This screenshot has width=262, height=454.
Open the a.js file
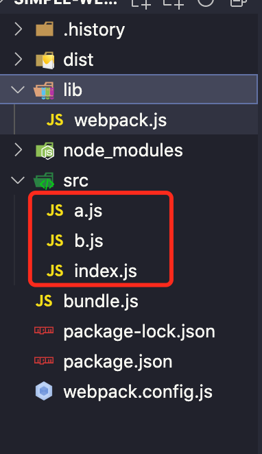pos(88,211)
